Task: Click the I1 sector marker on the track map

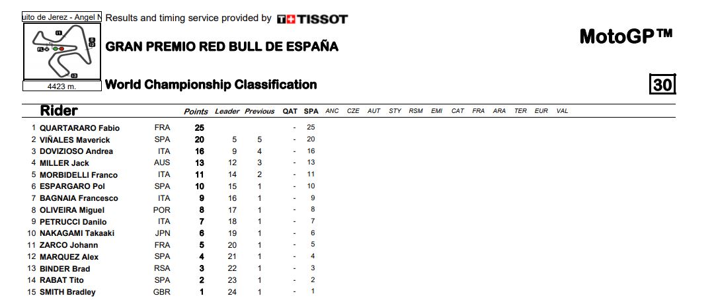Action: point(59,32)
